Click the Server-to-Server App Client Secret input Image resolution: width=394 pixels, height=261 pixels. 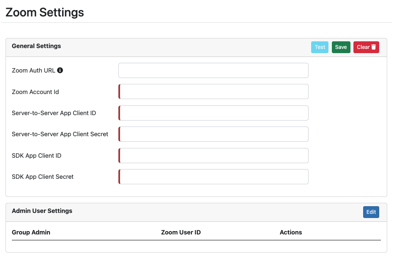point(213,134)
